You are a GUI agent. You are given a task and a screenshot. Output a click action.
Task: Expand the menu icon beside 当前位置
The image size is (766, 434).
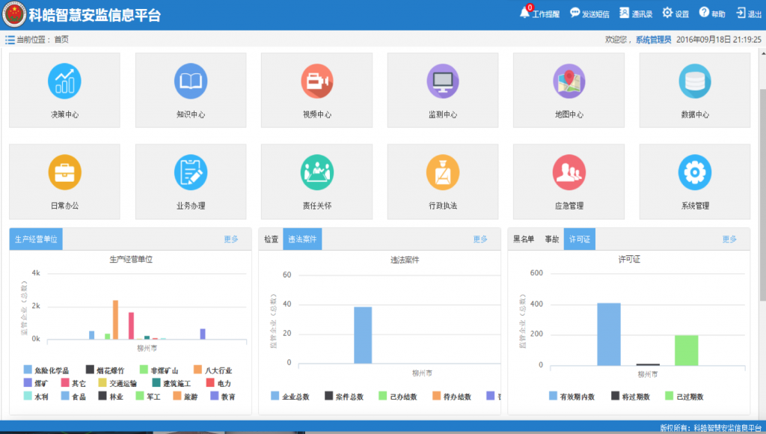tap(10, 40)
